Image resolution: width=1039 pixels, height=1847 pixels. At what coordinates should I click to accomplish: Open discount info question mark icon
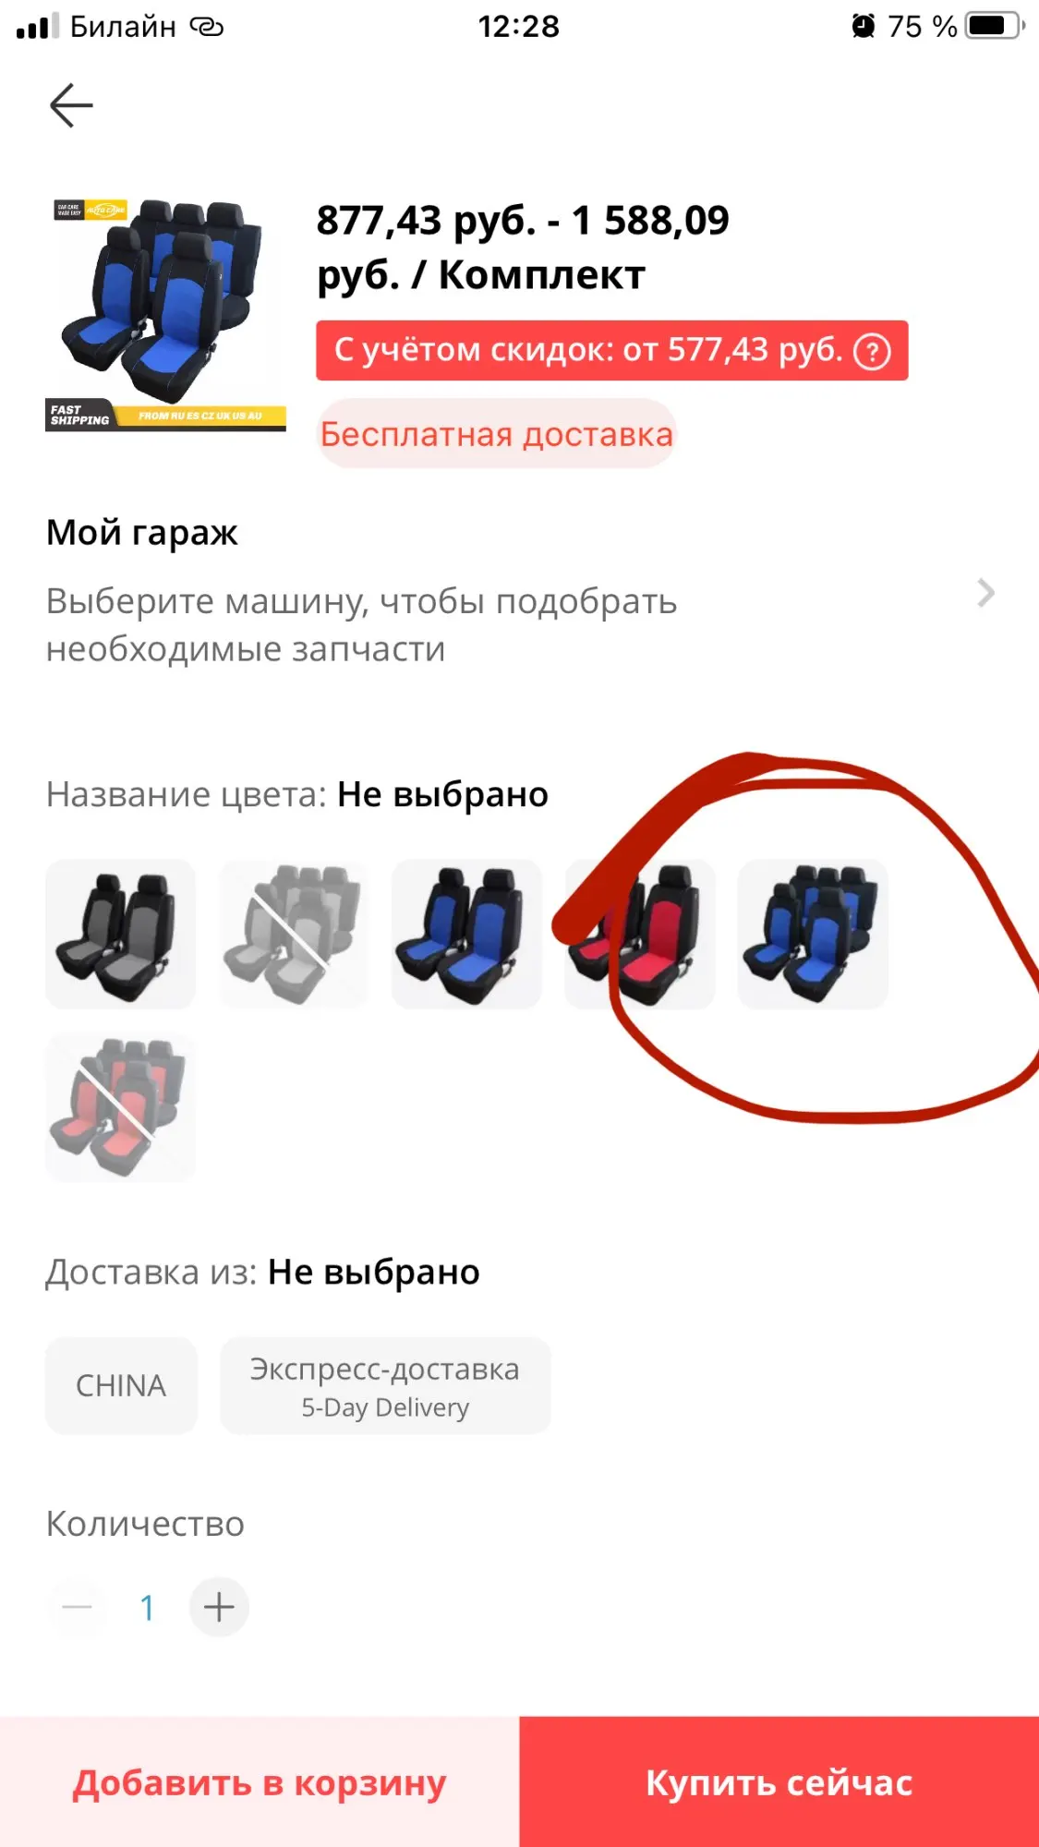tap(872, 351)
